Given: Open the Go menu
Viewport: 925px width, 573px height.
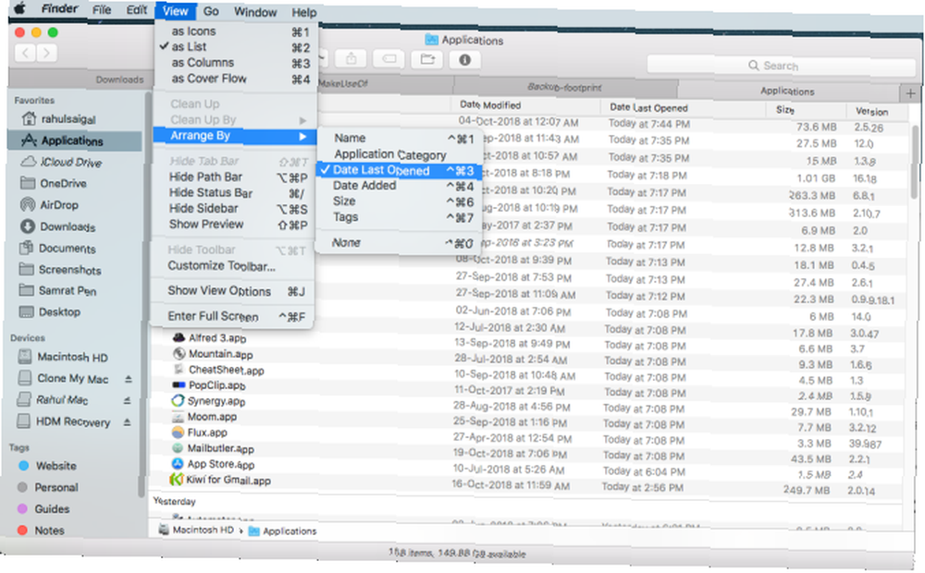Looking at the screenshot, I should pos(211,11).
